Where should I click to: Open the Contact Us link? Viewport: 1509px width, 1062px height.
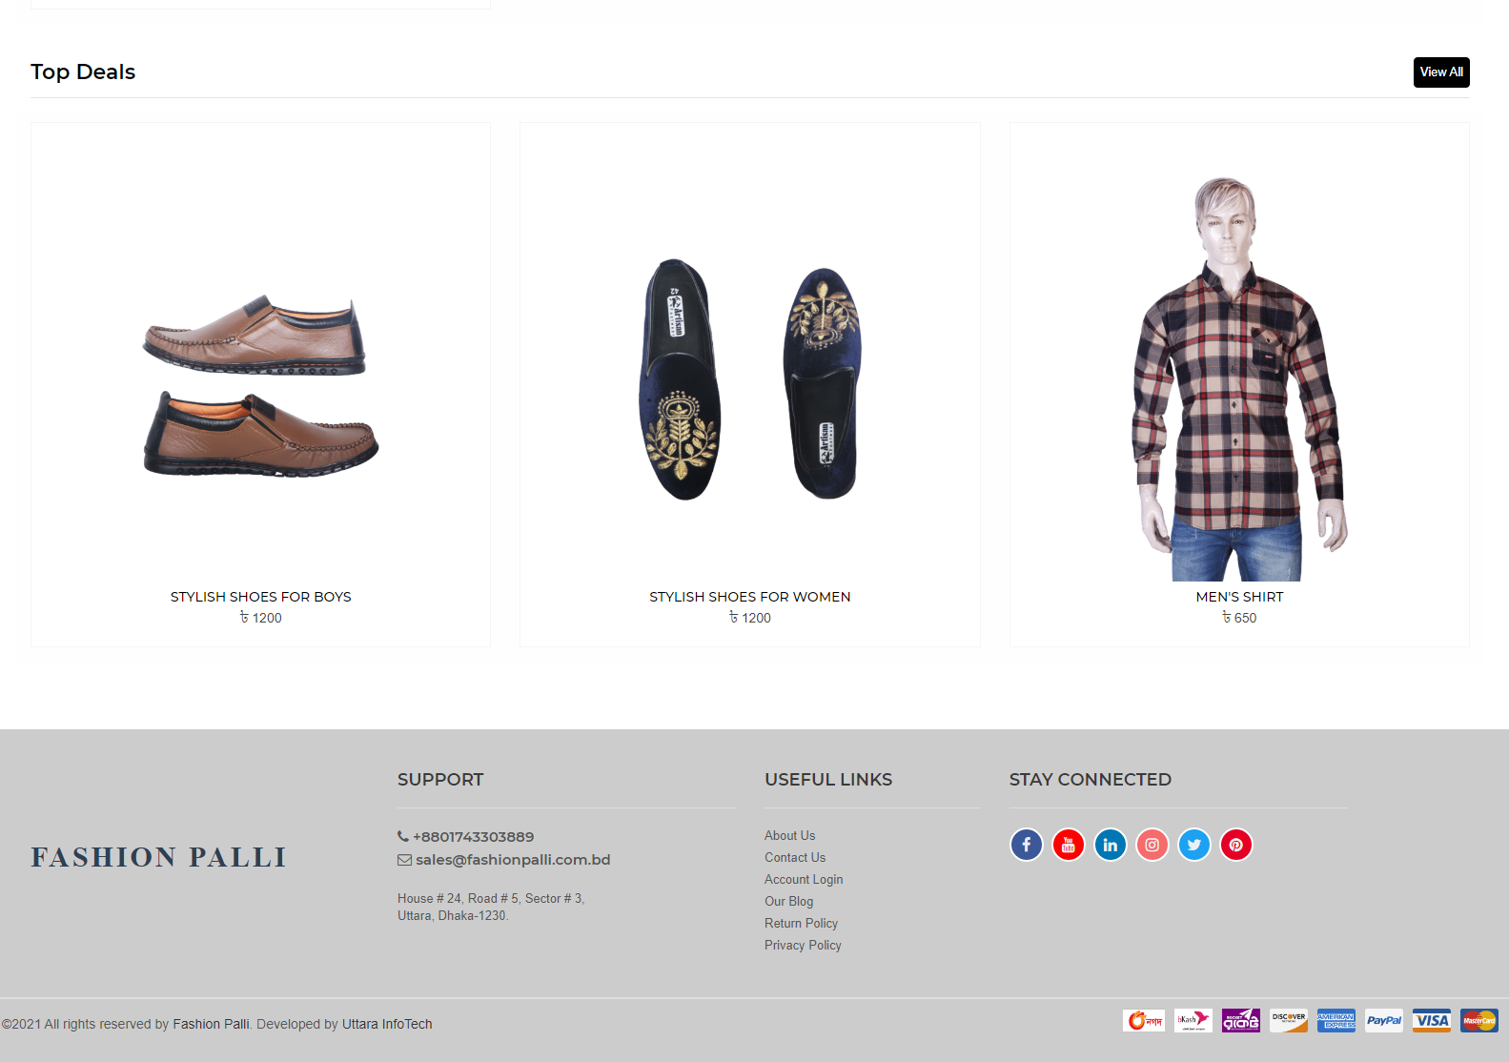pyautogui.click(x=795, y=857)
